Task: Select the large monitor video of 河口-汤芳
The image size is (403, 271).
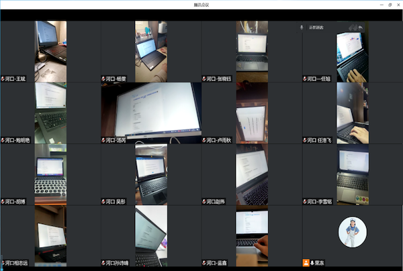Action: pos(151,113)
